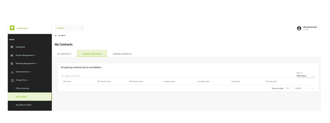Open the Ladenetz network dropdown
The image size is (330, 123).
point(70,28)
